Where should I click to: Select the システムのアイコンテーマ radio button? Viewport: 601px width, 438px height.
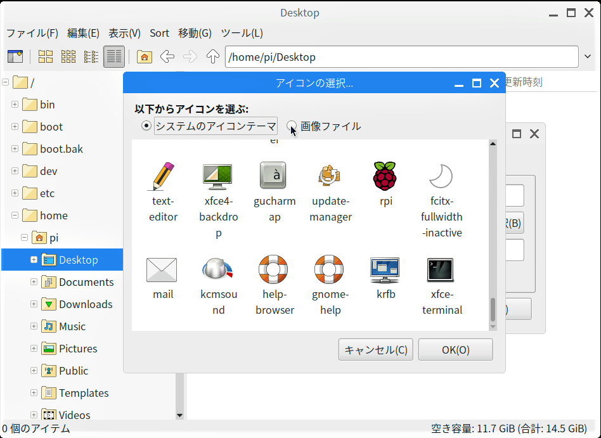pos(146,126)
